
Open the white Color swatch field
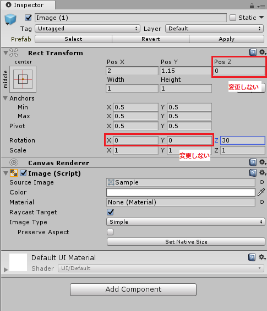pos(181,192)
